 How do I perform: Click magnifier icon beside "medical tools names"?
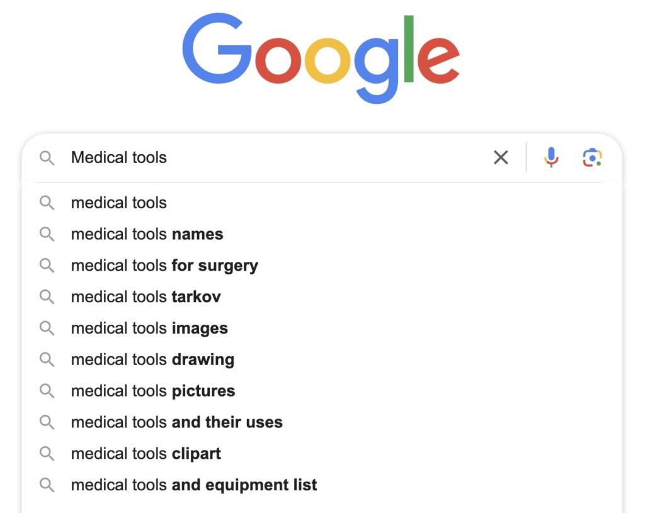(x=47, y=234)
